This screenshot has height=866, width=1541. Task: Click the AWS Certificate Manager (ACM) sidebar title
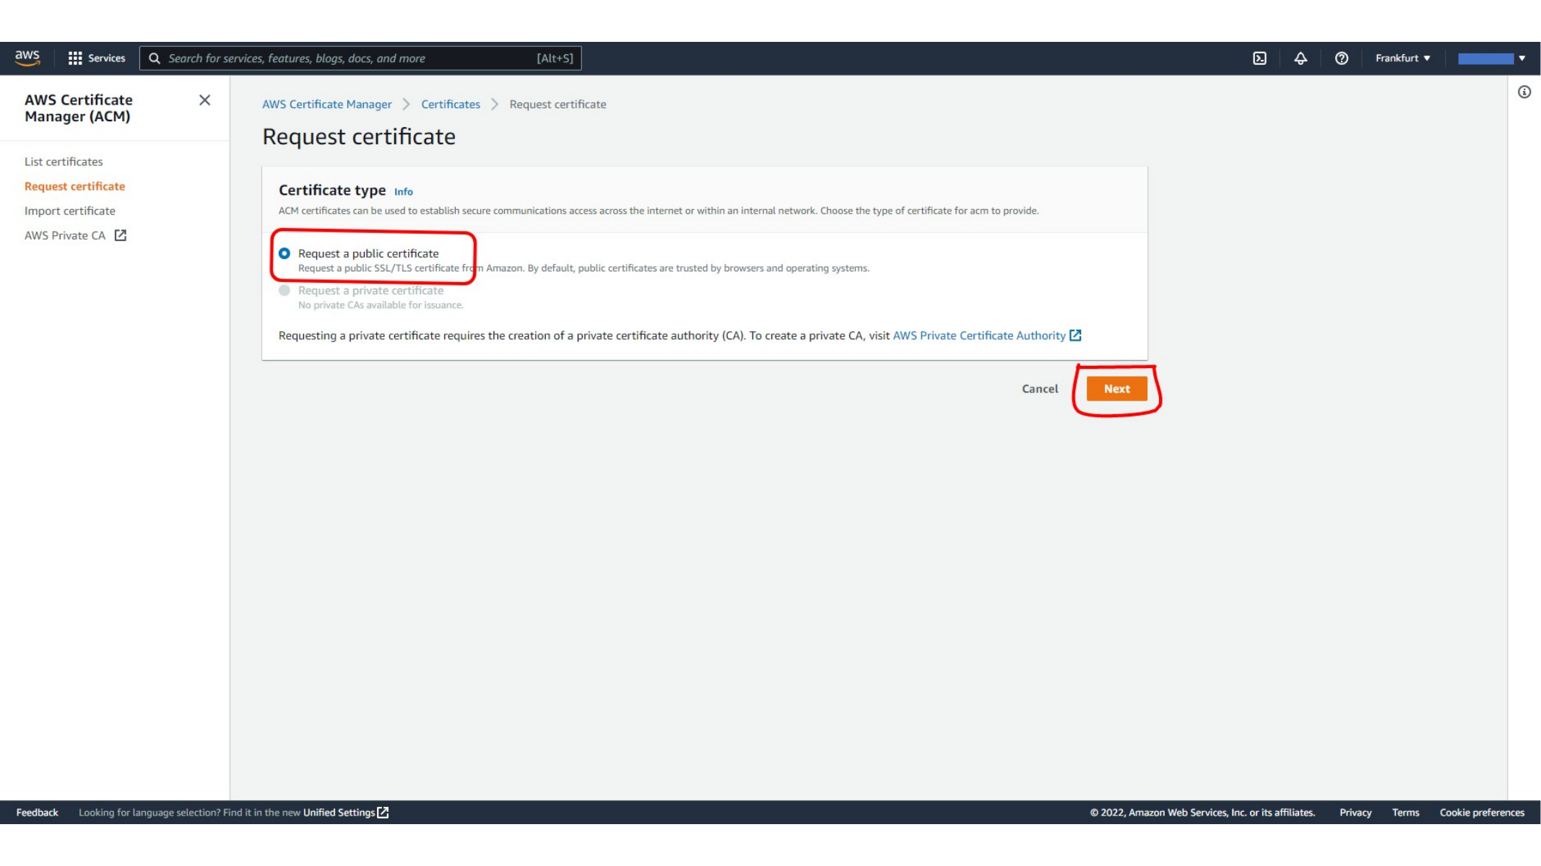(x=79, y=108)
